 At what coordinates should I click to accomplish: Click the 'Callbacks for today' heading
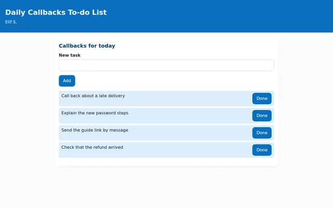point(87,46)
